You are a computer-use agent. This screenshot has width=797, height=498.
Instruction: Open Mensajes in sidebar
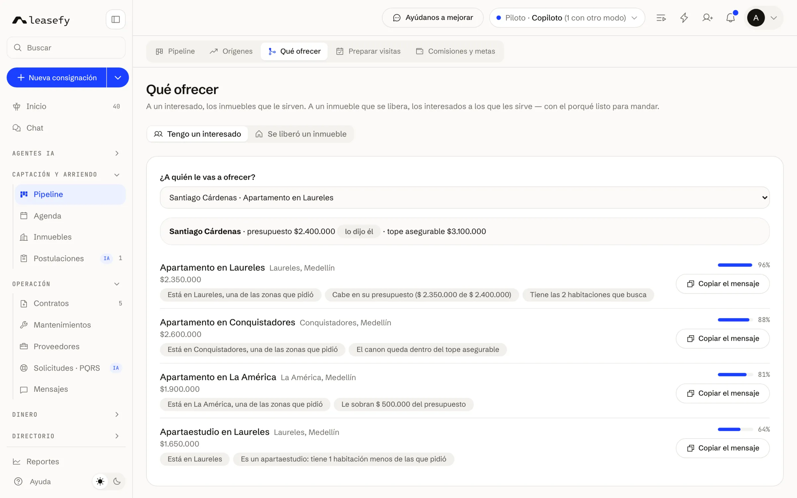click(70, 389)
